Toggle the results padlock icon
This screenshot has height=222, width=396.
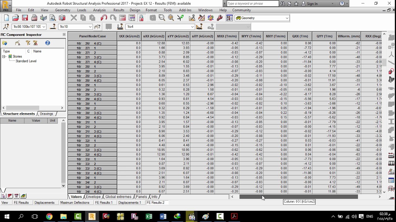click(x=141, y=18)
